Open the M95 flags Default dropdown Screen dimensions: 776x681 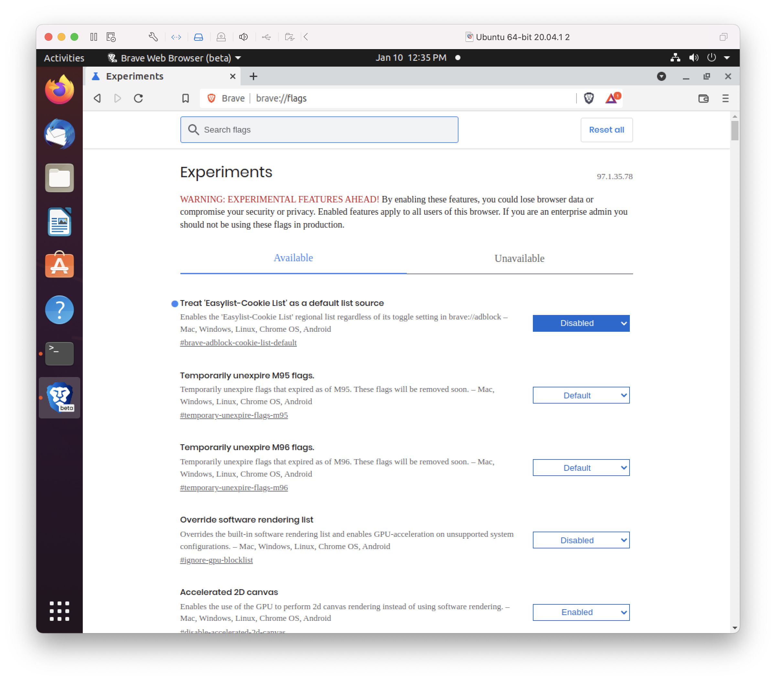pos(581,395)
